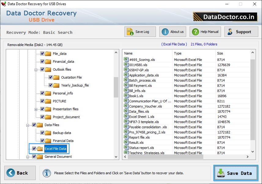Uncheck the Backup data checkbox
The height and width of the screenshot is (184, 262).
[x=42, y=133]
